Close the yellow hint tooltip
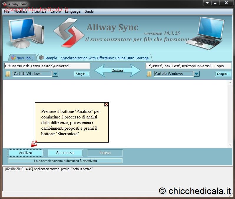235x199 pixels. (106, 104)
